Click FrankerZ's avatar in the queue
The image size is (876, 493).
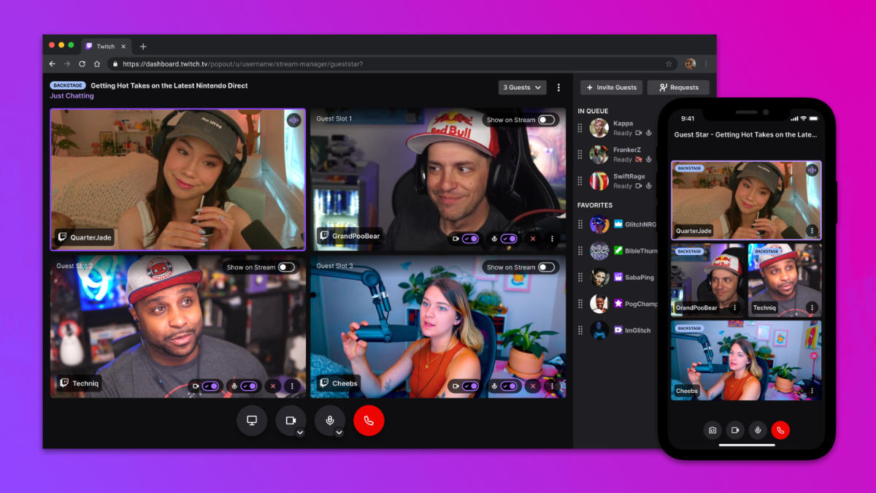[599, 154]
